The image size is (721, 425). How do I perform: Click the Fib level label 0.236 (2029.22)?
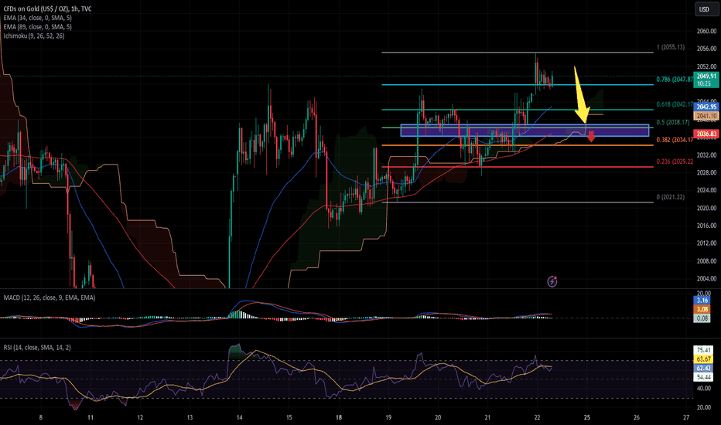tap(674, 161)
